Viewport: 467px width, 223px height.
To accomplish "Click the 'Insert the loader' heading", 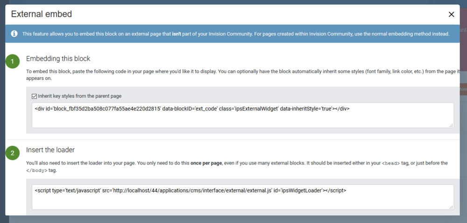I will click(x=50, y=150).
